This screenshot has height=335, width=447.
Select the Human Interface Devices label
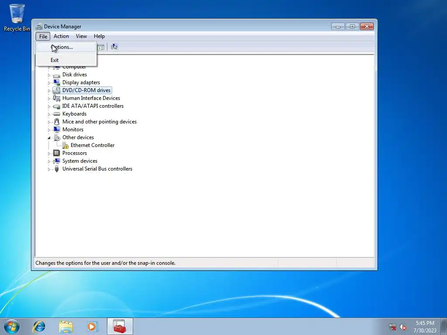[91, 98]
